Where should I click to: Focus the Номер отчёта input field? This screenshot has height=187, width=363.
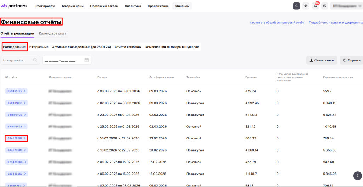[x=20, y=60]
